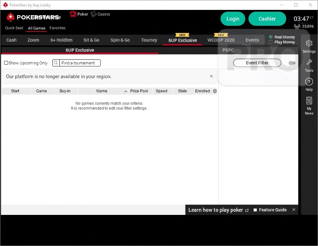Toggle the switch beside Event Filter
Viewport: 318px width, 246px height.
tap(292, 63)
